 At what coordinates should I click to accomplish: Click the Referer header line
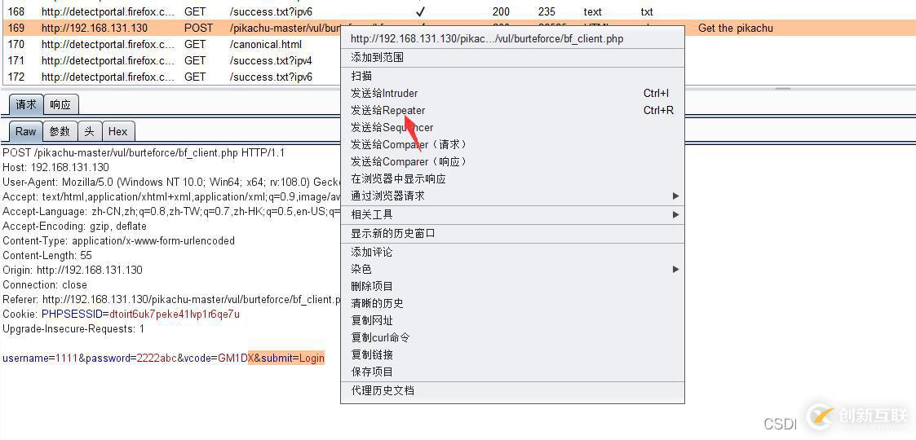[x=171, y=299]
